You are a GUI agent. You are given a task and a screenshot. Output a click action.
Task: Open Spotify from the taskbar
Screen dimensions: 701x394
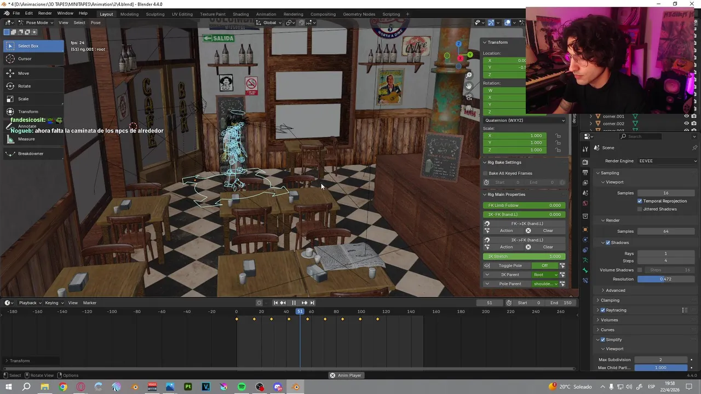[242, 387]
